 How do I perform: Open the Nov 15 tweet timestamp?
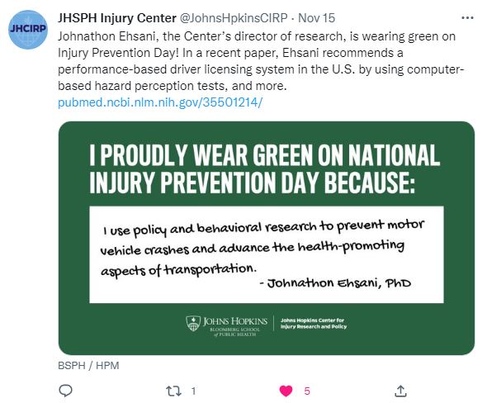pyautogui.click(x=316, y=18)
